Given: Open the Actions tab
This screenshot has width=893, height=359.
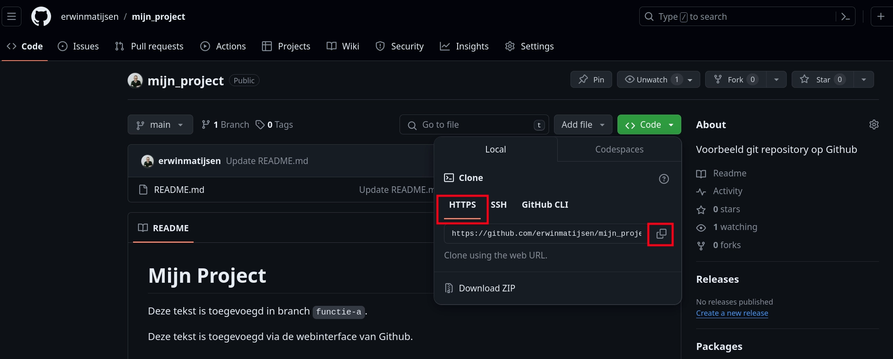Looking at the screenshot, I should (x=223, y=46).
